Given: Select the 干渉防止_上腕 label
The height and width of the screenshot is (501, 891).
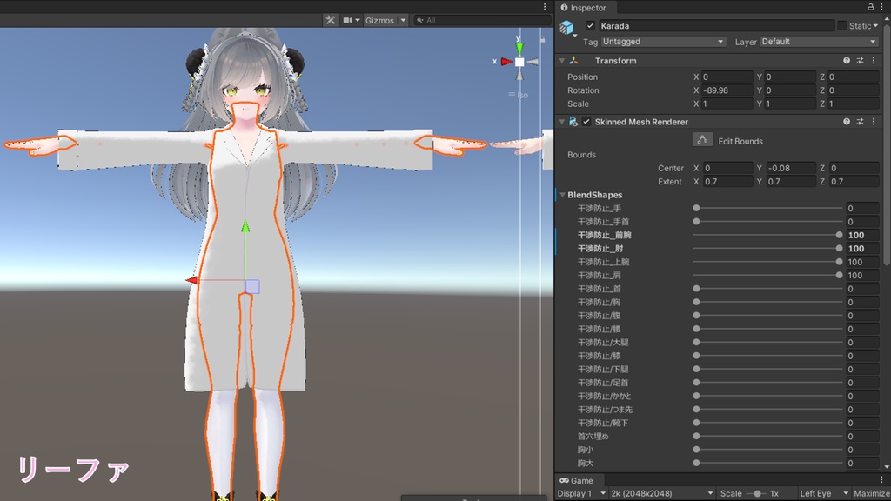Looking at the screenshot, I should [603, 262].
